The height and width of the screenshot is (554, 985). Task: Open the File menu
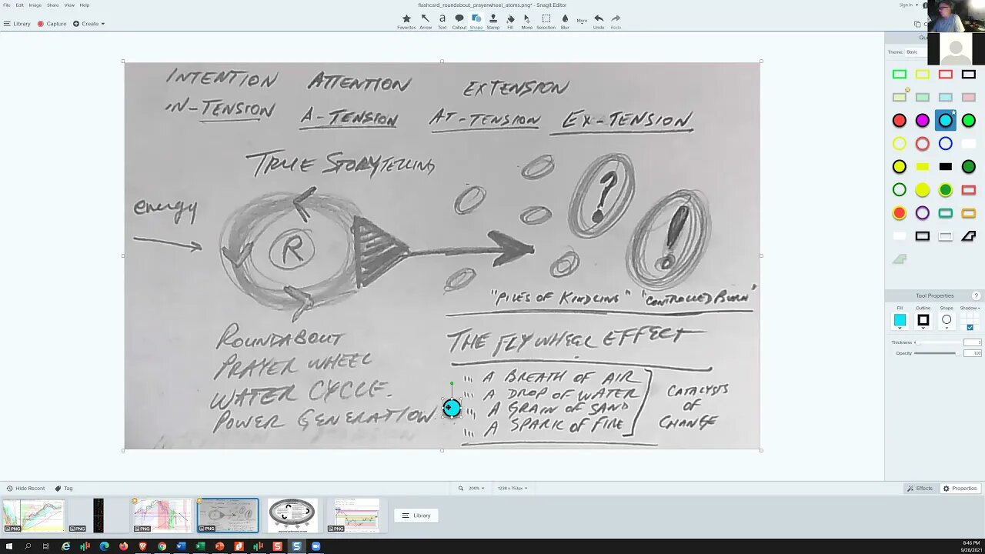coord(7,5)
